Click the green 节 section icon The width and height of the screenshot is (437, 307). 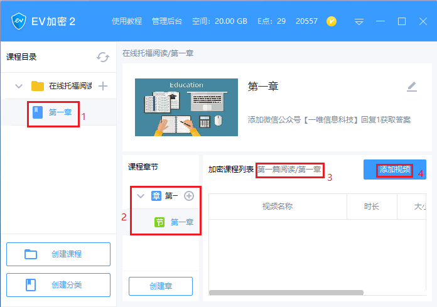pos(159,222)
